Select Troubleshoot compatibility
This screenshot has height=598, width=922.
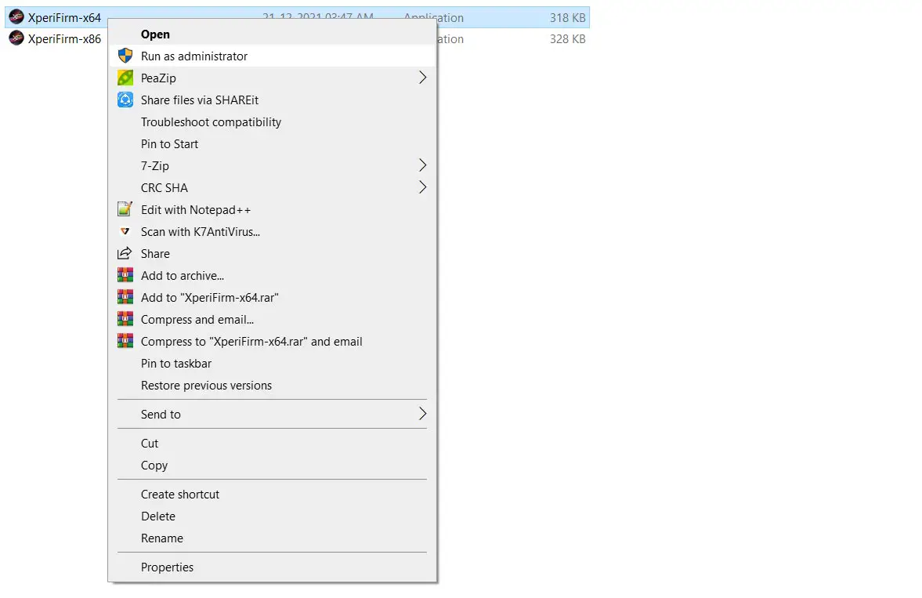click(273, 121)
